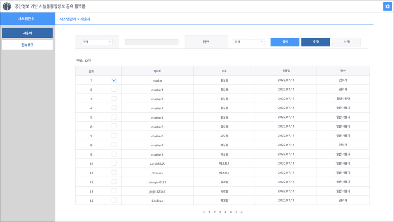Go to the next page with the right arrow
Viewport: 394px width, 222px height.
pyautogui.click(x=241, y=212)
